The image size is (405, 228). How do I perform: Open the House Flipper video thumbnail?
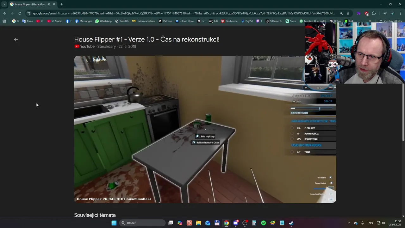pyautogui.click(x=205, y=129)
